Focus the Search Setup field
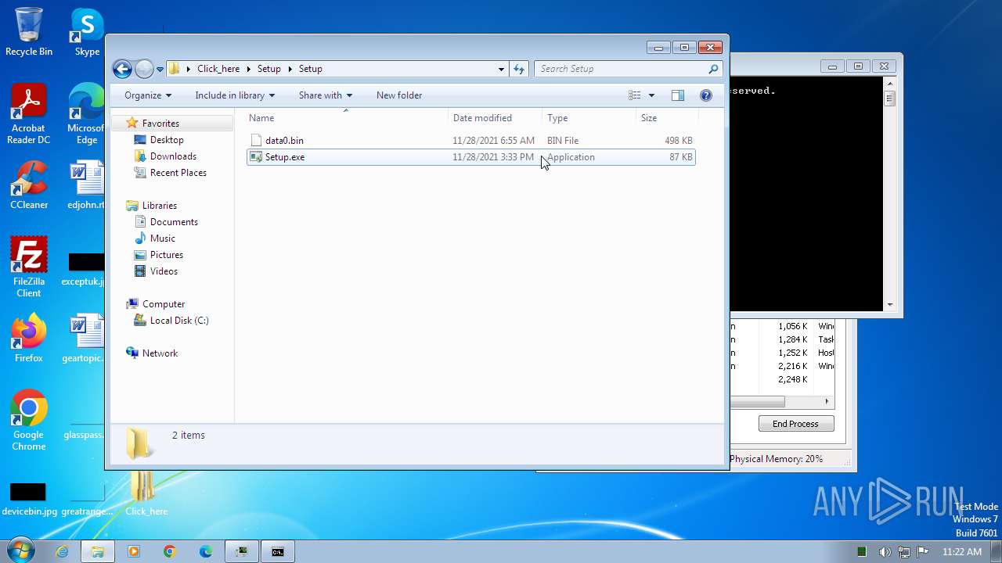The image size is (1002, 563). click(620, 69)
